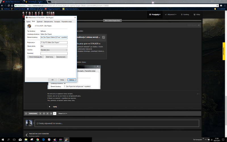This screenshot has width=227, height=142.
Task: Click Zastosuj in the Properties dialog
Action: click(72, 80)
